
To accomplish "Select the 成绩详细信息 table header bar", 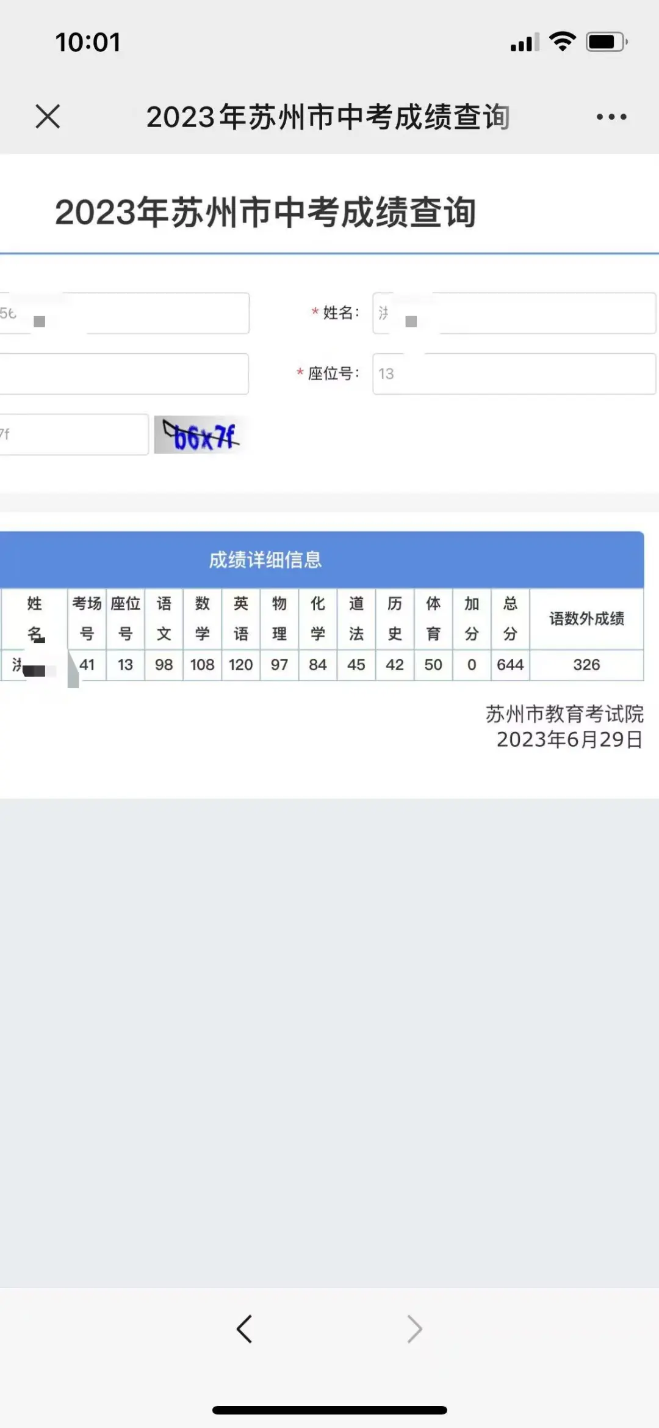I will point(322,560).
